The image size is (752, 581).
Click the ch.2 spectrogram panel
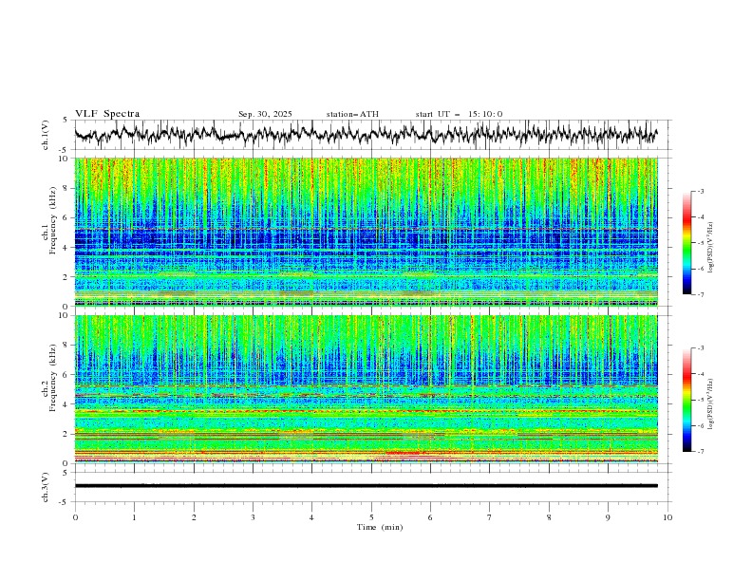click(x=367, y=389)
